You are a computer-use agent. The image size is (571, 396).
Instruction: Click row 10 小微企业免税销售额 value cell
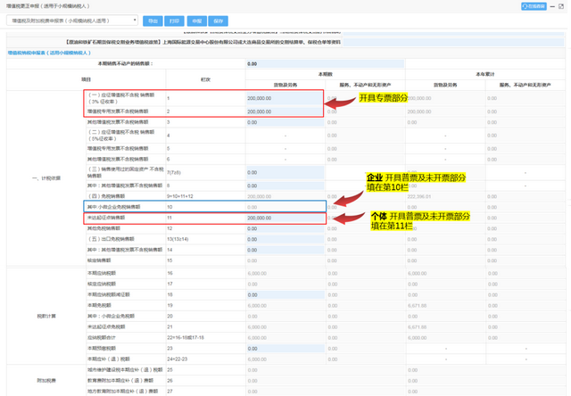[x=285, y=207]
